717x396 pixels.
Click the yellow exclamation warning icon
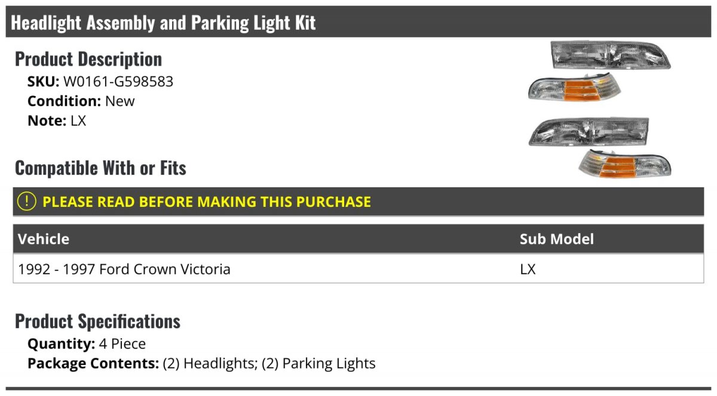27,202
